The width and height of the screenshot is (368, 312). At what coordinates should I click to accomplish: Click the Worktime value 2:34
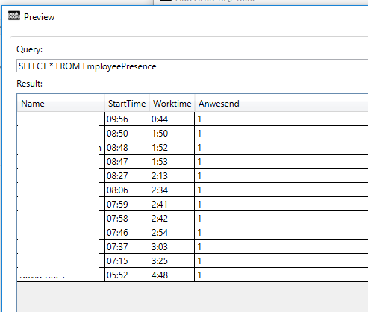tap(160, 190)
